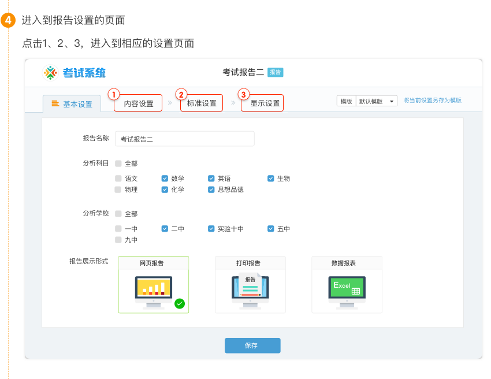Check the 语文 subject checkbox
491x379 pixels.
(x=118, y=179)
